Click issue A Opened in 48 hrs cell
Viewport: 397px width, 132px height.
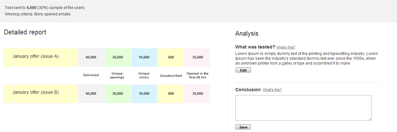click(x=198, y=57)
